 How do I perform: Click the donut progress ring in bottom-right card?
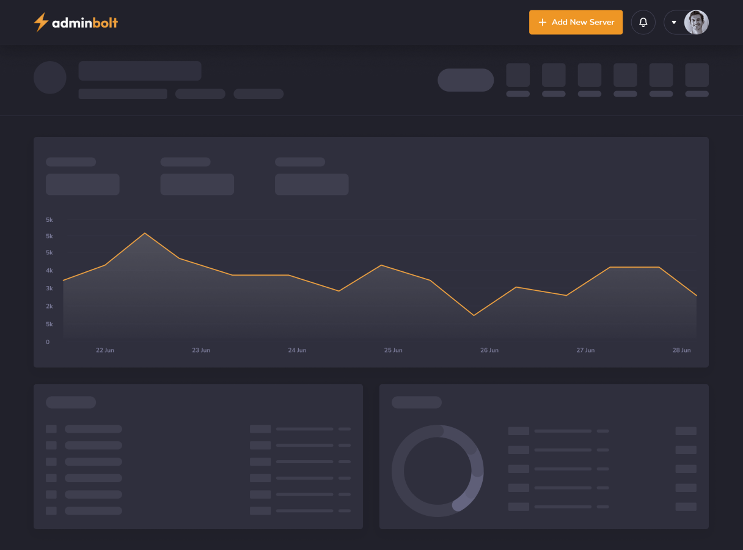pyautogui.click(x=437, y=471)
